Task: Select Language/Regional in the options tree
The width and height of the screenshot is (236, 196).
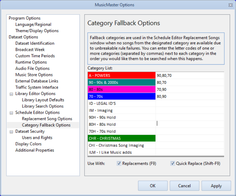Action: coord(33,24)
